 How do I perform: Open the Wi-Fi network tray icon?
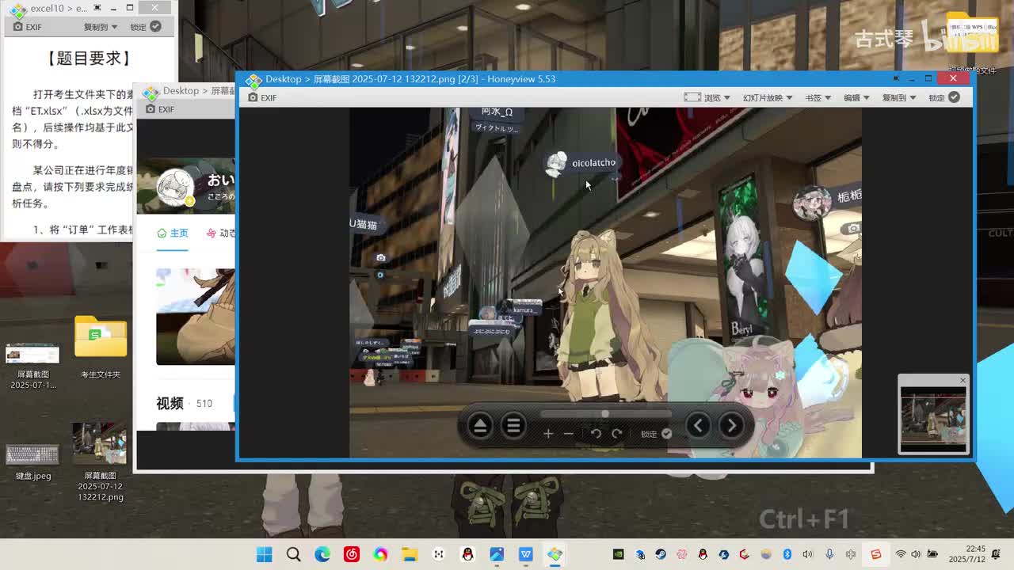pos(901,554)
